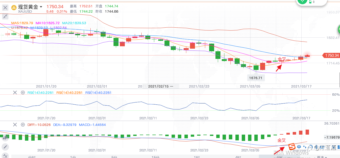Switch to the 5分 timeframe tab
The image size is (340, 158).
point(114,157)
